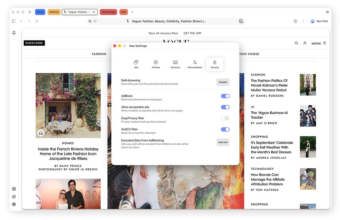Image resolution: width=340 pixels, height=220 pixels.
Task: Select the Security settings section
Action: pyautogui.click(x=215, y=64)
